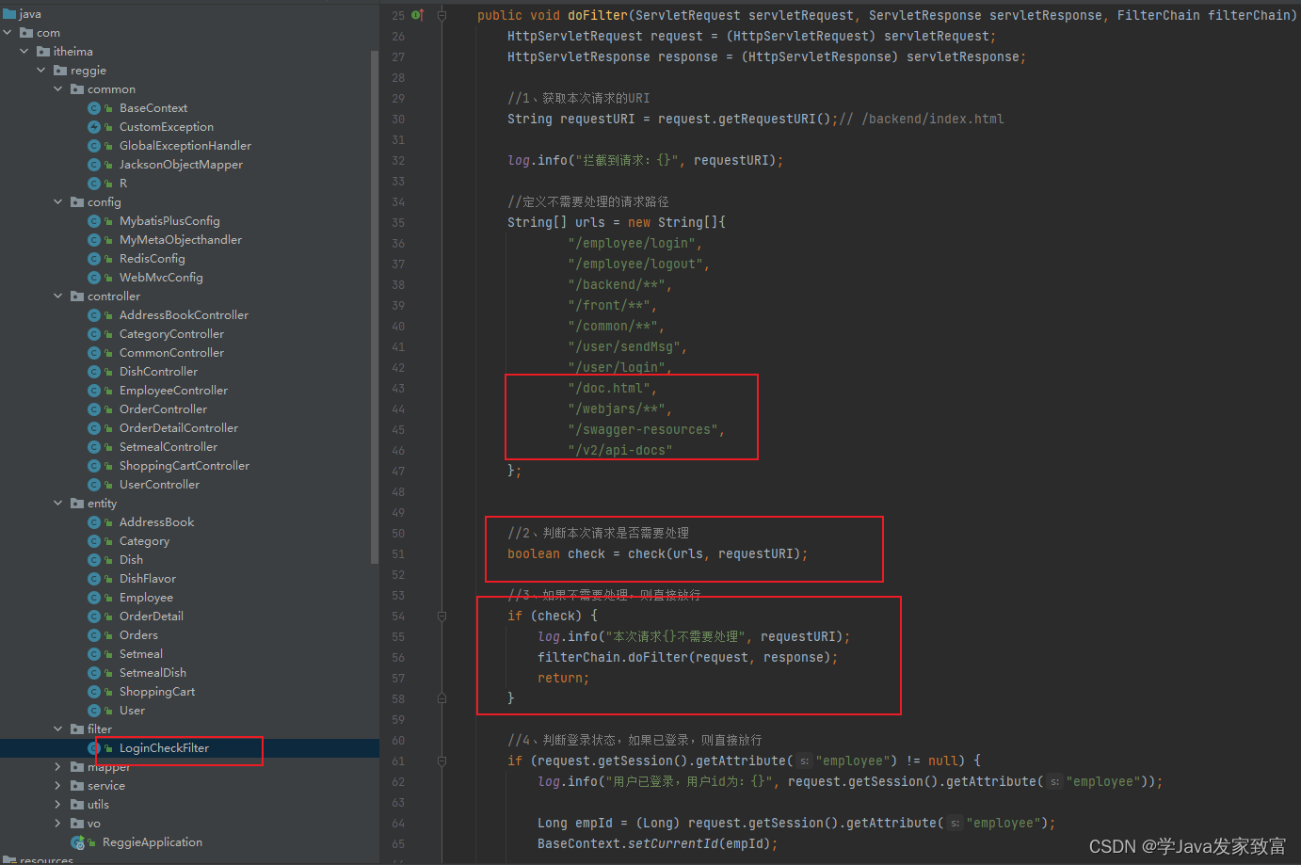Expand the vo package
The height and width of the screenshot is (865, 1301).
coord(58,824)
